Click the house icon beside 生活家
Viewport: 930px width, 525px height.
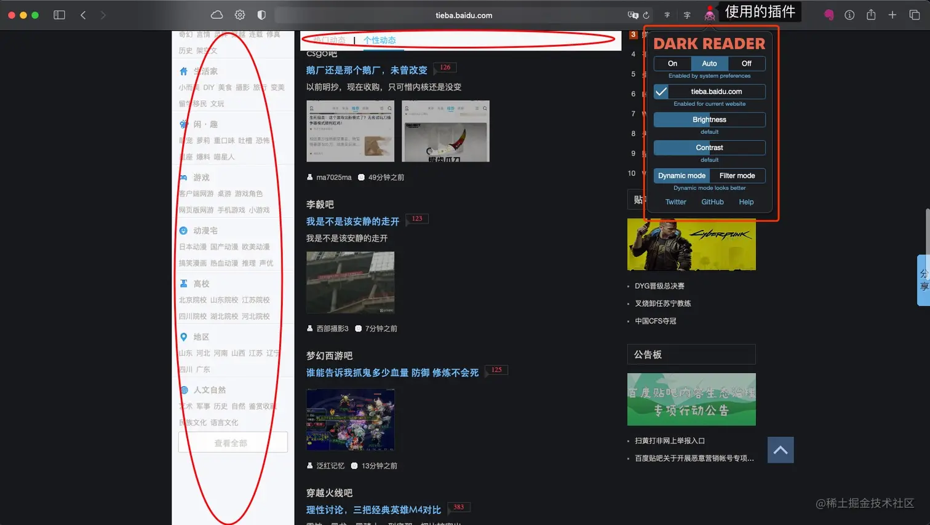183,71
